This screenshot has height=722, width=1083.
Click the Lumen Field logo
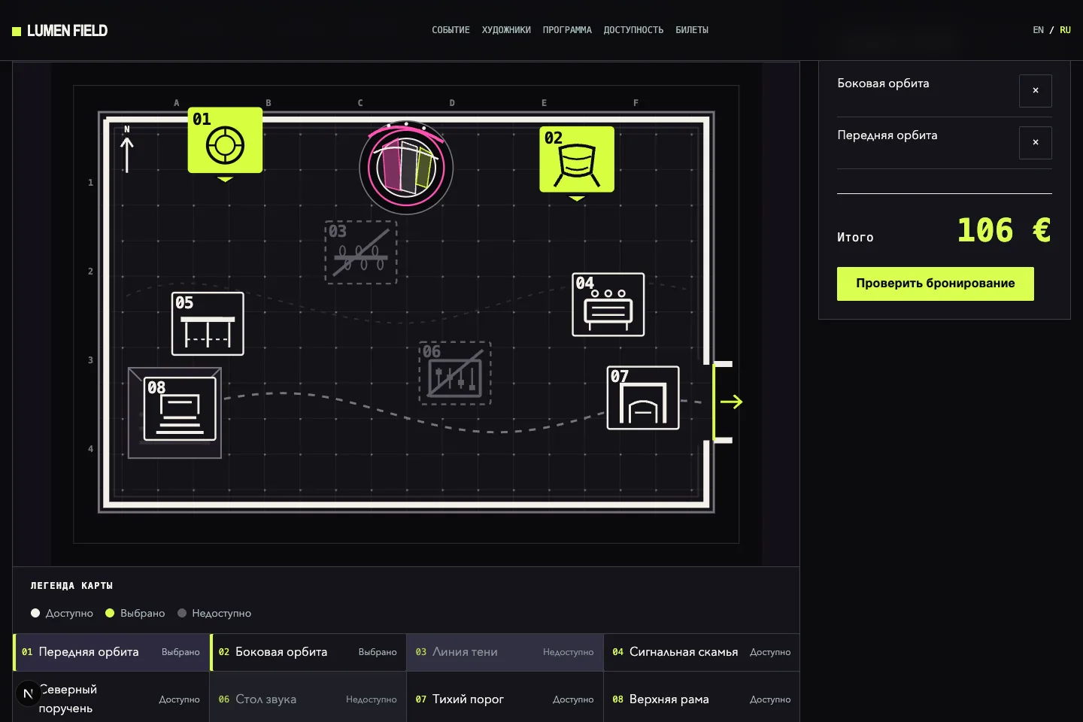tap(60, 31)
